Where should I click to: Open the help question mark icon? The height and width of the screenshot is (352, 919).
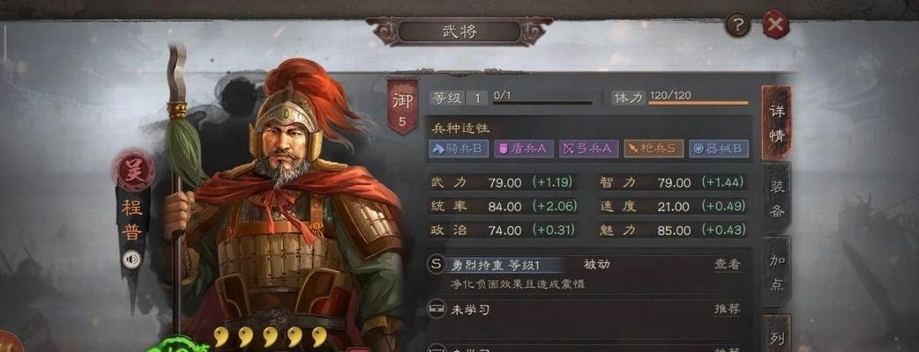(738, 26)
